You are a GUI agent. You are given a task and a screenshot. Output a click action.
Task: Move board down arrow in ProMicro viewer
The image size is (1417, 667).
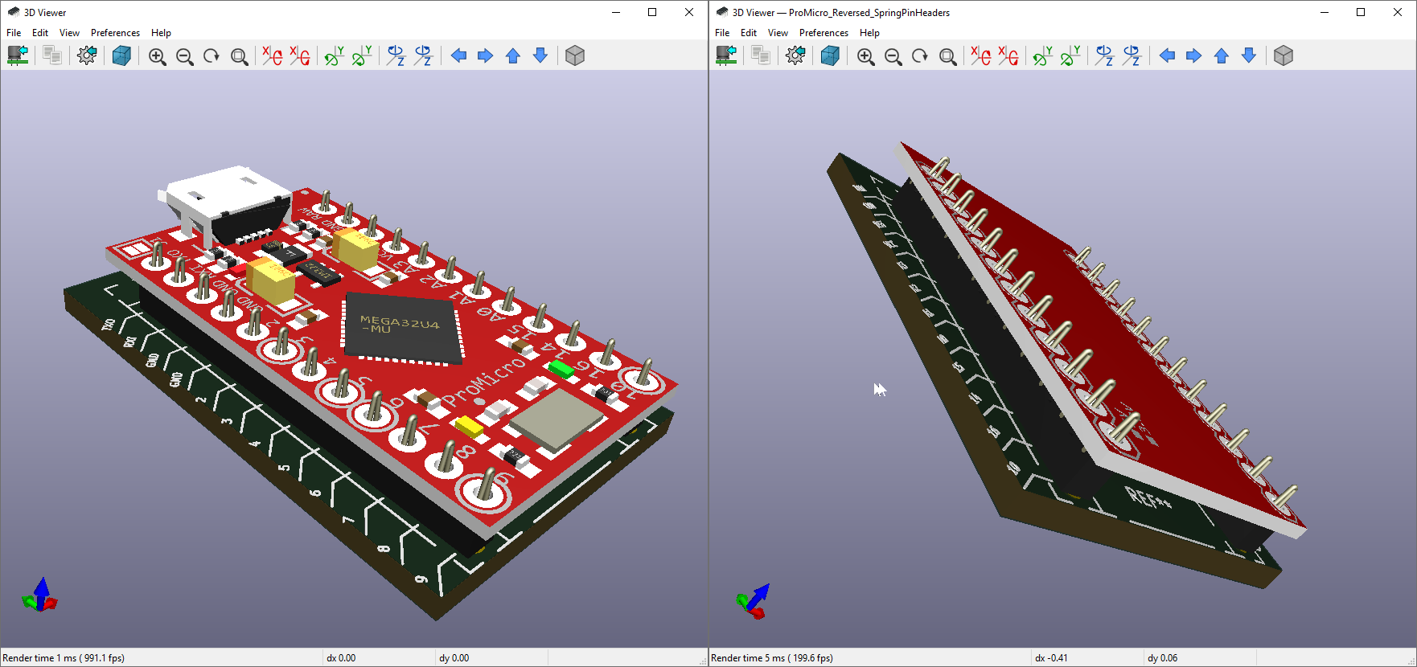pyautogui.click(x=1249, y=55)
